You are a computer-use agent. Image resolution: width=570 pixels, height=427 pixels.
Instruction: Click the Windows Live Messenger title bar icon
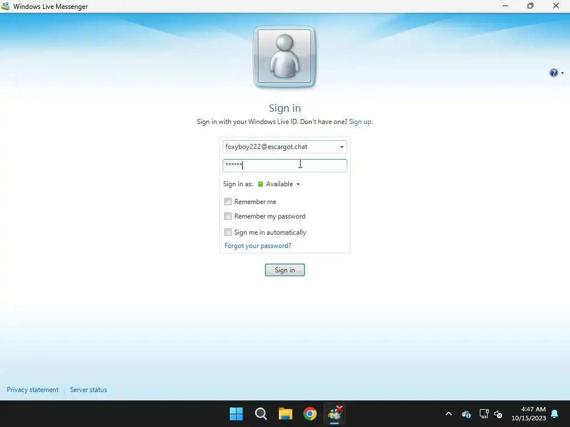tap(6, 6)
